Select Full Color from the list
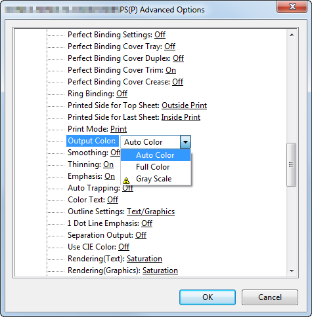 tap(152, 167)
